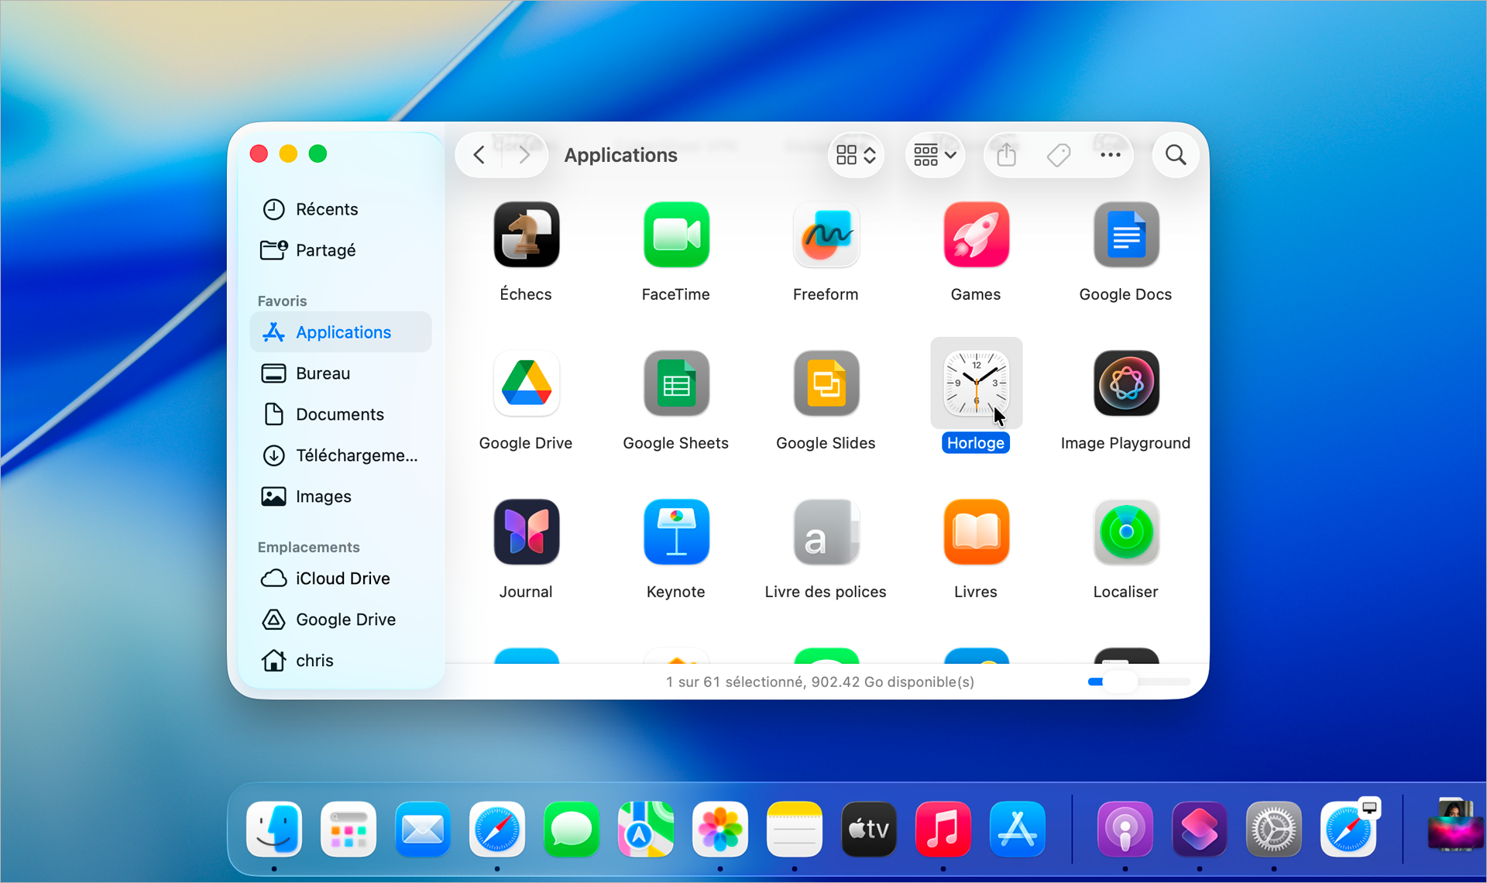Viewport: 1487px width, 883px height.
Task: Open Finder from the Dock
Action: 274,830
